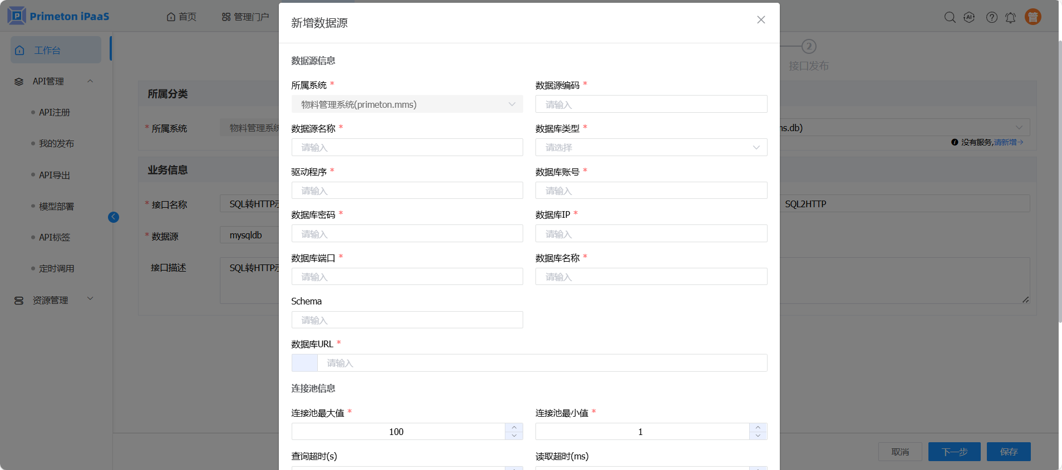Image resolution: width=1062 pixels, height=470 pixels.
Task: Go to the 首页 tab
Action: [x=181, y=17]
